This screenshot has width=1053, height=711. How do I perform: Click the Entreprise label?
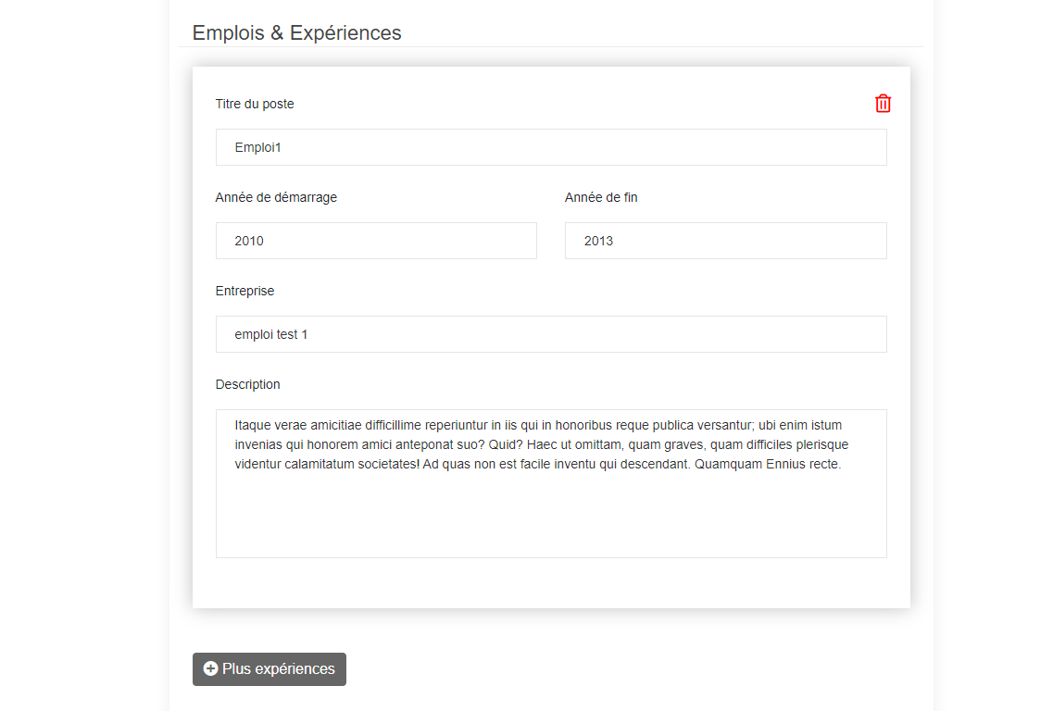point(244,291)
